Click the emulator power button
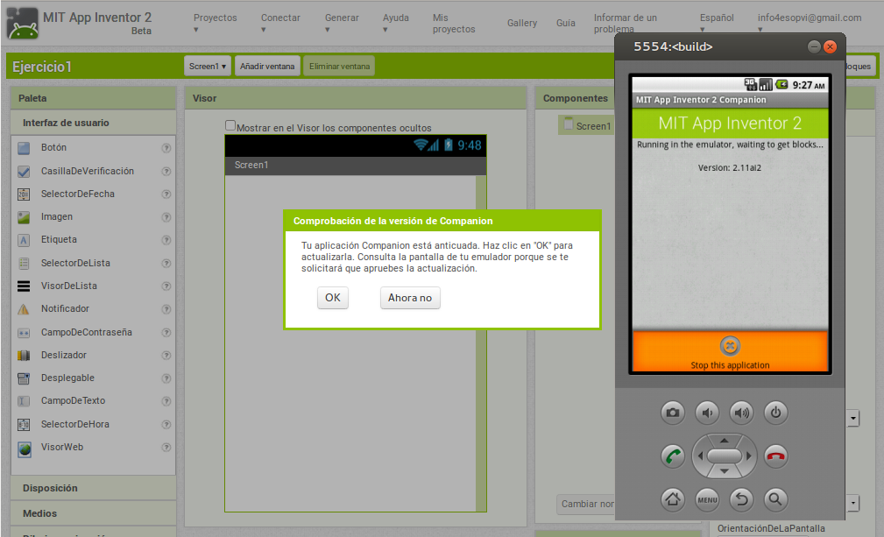Image resolution: width=884 pixels, height=537 pixels. (775, 413)
